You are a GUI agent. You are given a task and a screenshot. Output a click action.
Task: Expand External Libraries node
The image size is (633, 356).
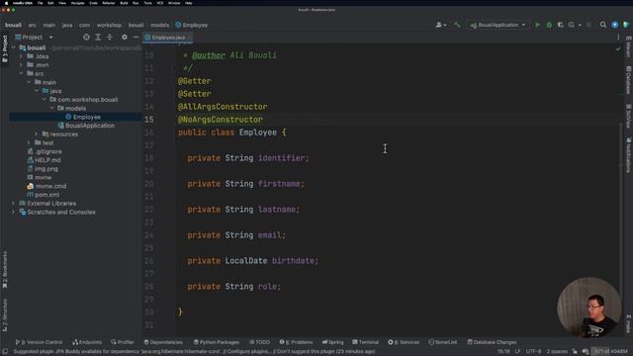pos(14,204)
